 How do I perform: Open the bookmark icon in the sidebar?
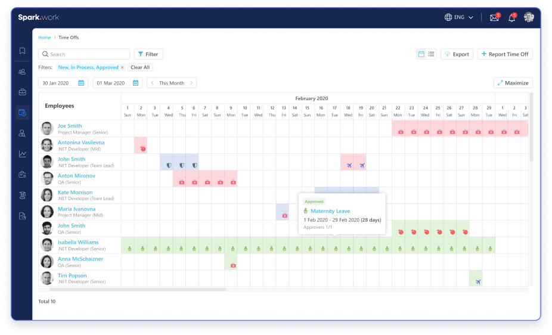[22, 51]
